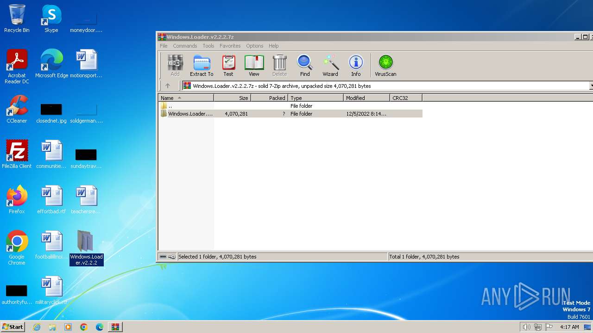Select the Firefox desktop shortcut

click(x=17, y=200)
